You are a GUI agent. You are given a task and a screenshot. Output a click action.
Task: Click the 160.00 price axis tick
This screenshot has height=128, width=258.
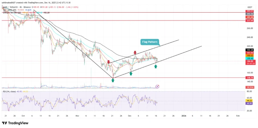tap(249, 73)
